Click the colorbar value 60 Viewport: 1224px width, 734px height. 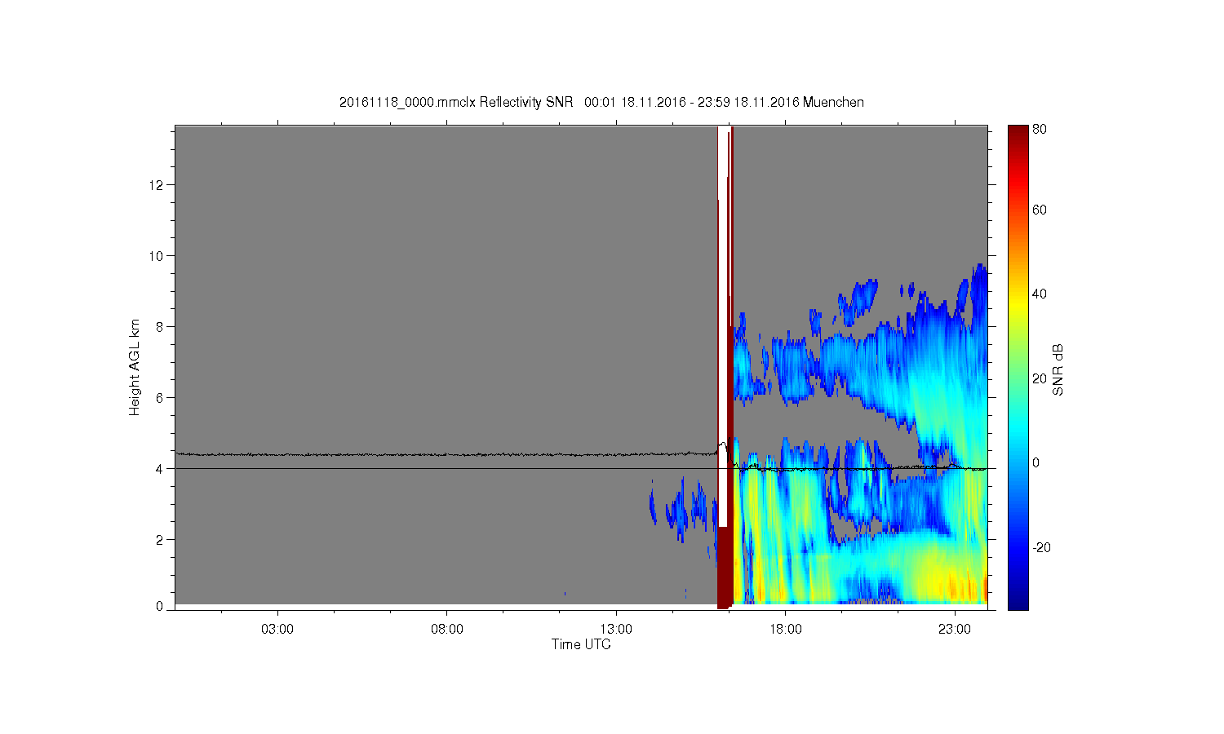pos(1040,210)
